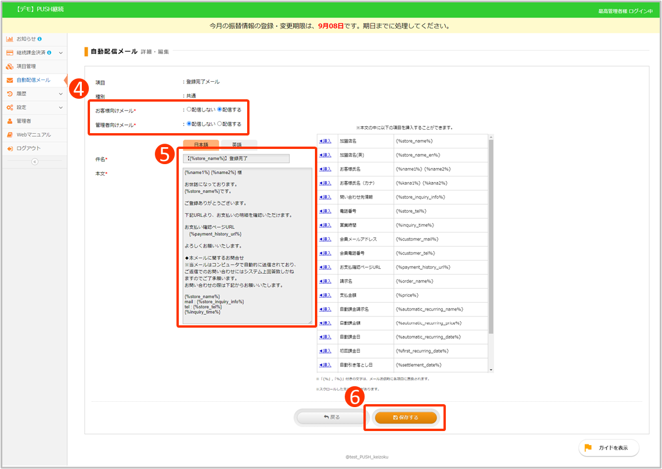This screenshot has width=662, height=469.
Task: Click the 自動配信メール envelope icon
Action: [10, 80]
